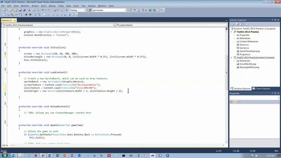Switch to the Team Explorer tab
This screenshot has height=158, width=281.
(x=261, y=89)
